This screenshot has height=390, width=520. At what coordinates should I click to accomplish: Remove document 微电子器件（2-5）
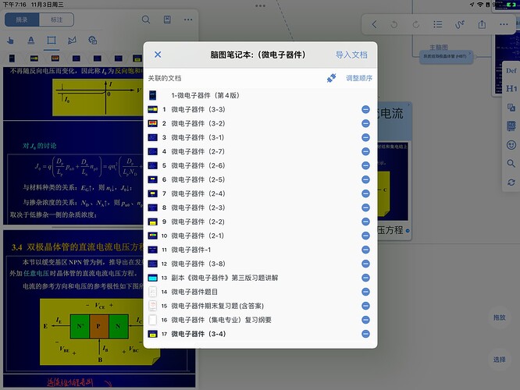click(365, 179)
